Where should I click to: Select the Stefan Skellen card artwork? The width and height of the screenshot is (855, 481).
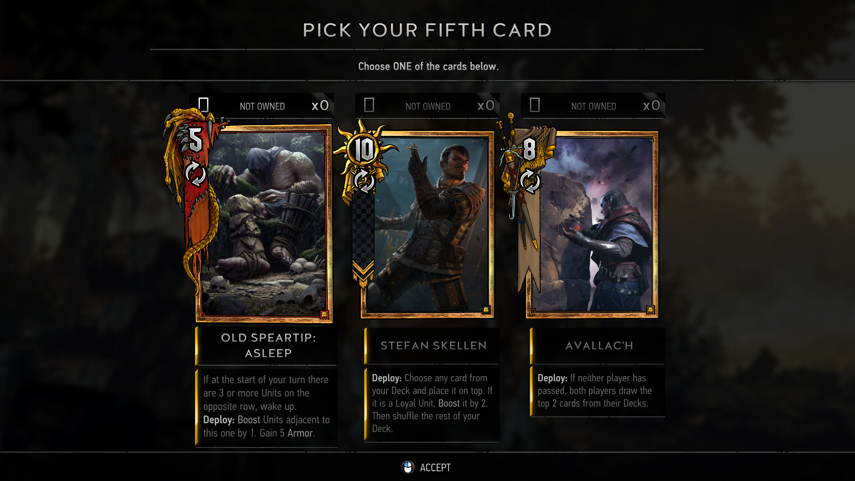pyautogui.click(x=427, y=224)
